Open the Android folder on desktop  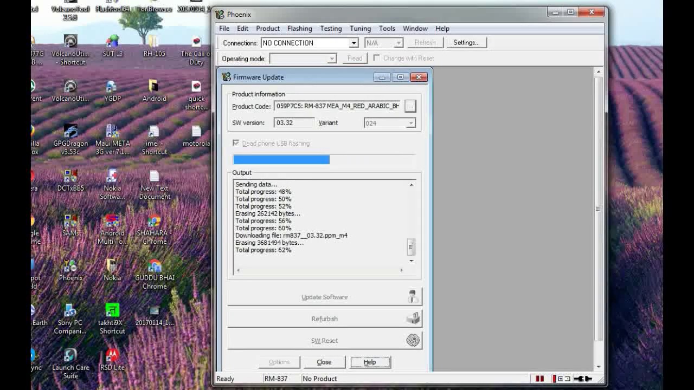[x=154, y=91]
